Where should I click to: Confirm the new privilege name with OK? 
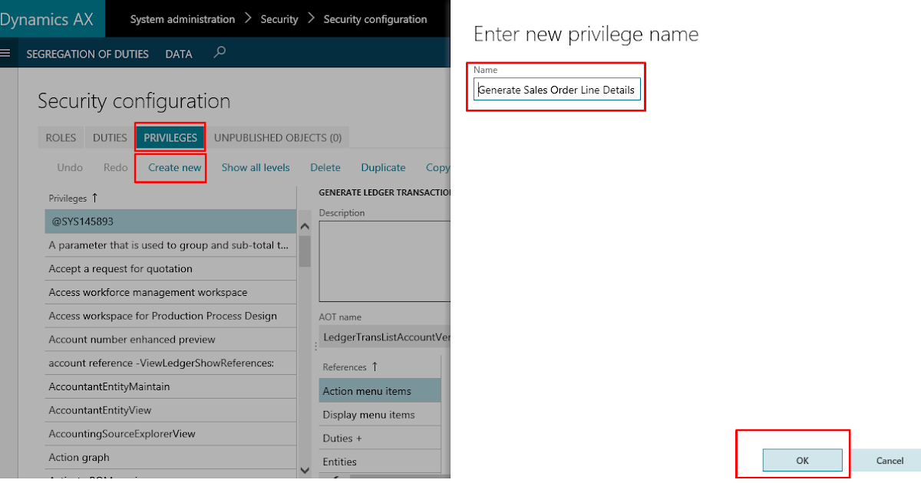pos(803,460)
